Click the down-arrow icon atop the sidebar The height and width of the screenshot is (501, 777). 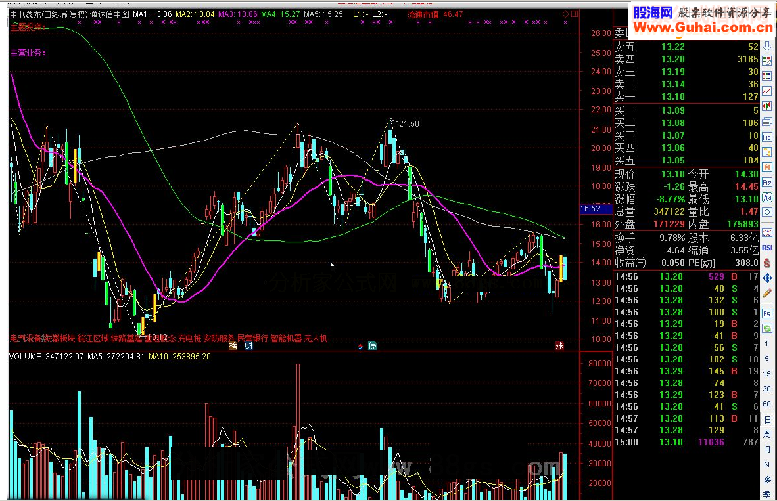pos(767,47)
